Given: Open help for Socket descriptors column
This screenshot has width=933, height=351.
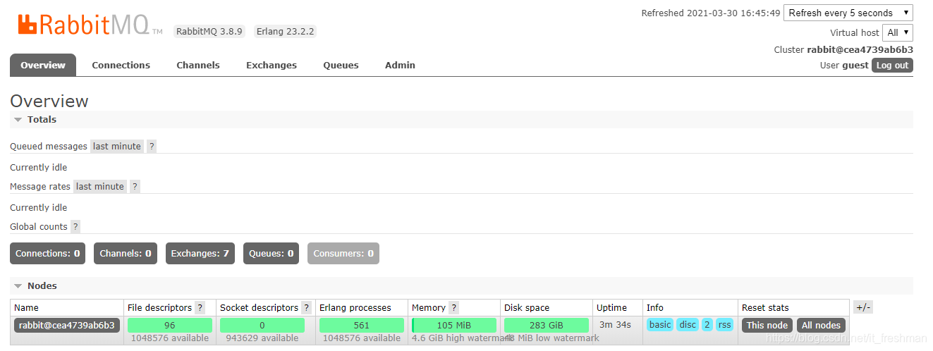Looking at the screenshot, I should click(x=306, y=308).
